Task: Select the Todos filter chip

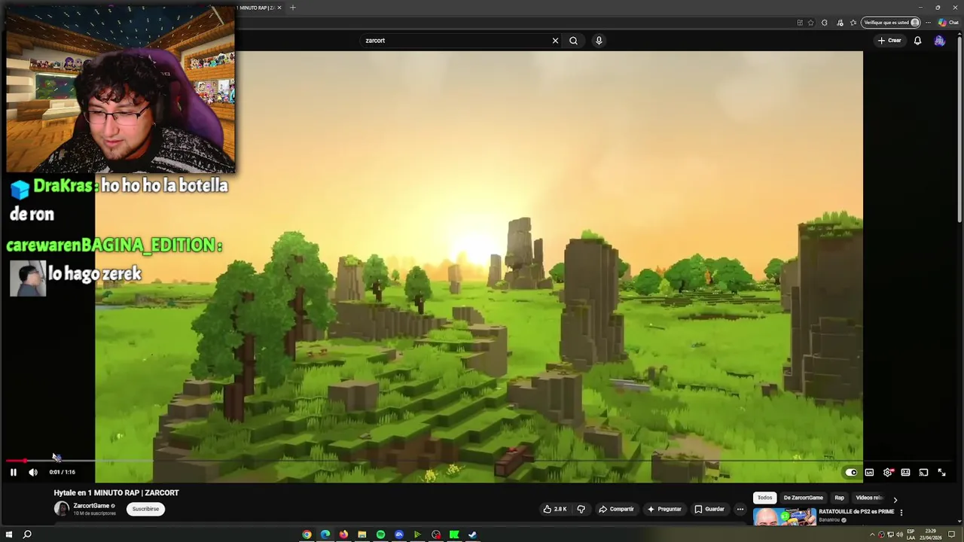Action: pyautogui.click(x=764, y=498)
